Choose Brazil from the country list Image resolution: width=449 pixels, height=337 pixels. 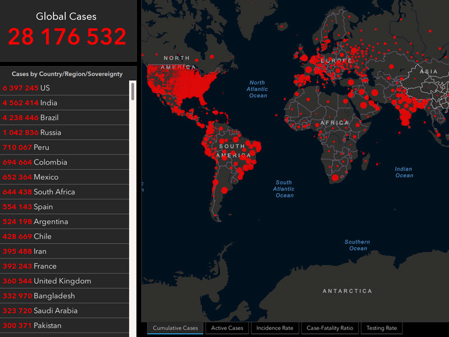coord(65,118)
